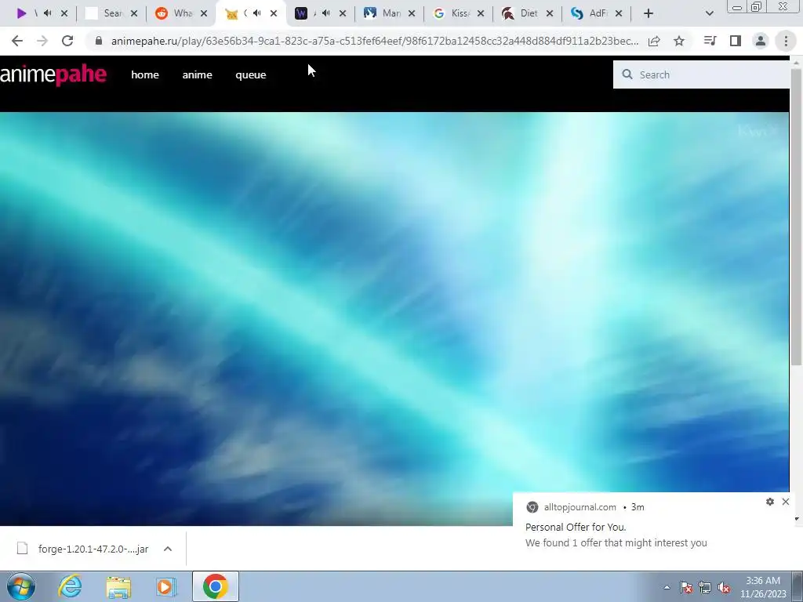Bookmark this page with the star
Image resolution: width=803 pixels, height=602 pixels.
coord(679,41)
